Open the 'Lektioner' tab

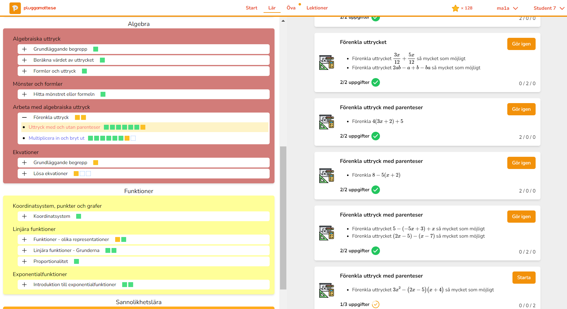click(317, 8)
